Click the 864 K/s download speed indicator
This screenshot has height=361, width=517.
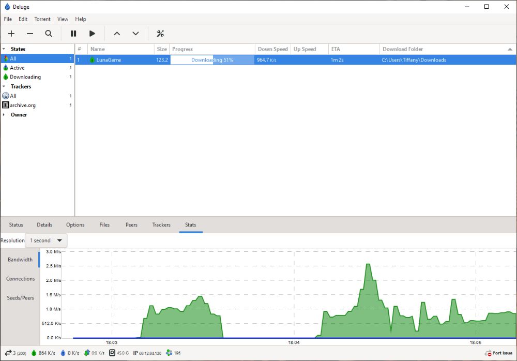point(43,353)
